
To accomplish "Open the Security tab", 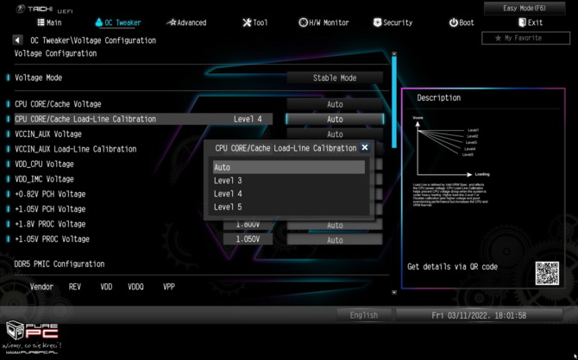I will pos(393,22).
